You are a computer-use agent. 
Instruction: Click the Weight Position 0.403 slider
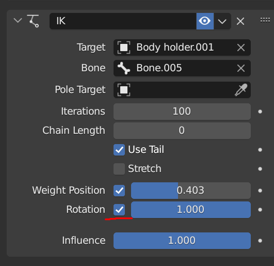click(191, 191)
